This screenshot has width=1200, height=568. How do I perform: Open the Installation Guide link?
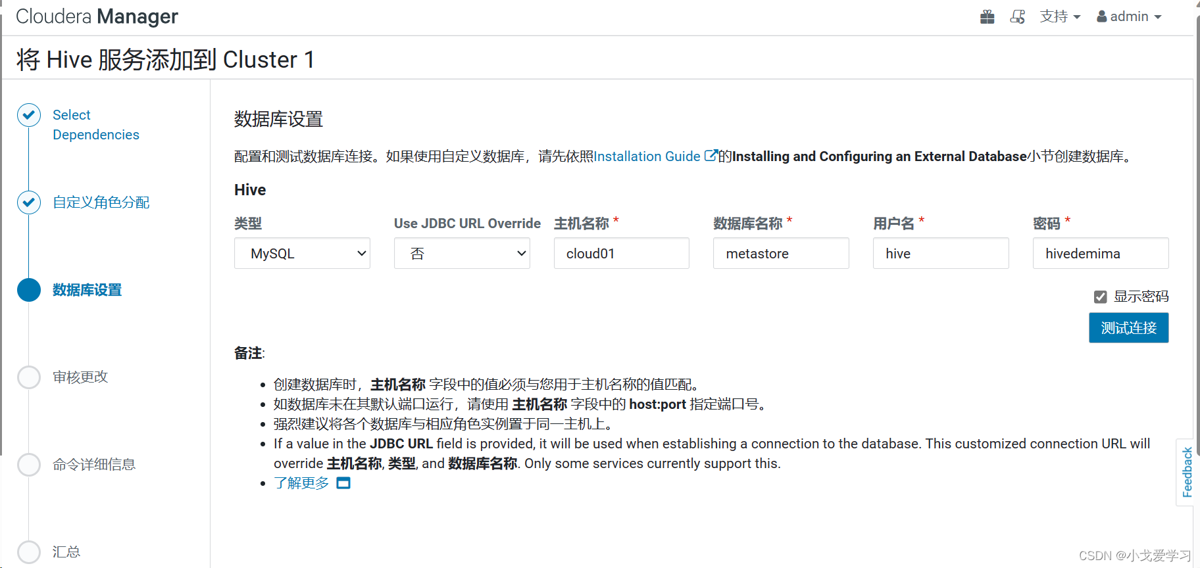(647, 156)
